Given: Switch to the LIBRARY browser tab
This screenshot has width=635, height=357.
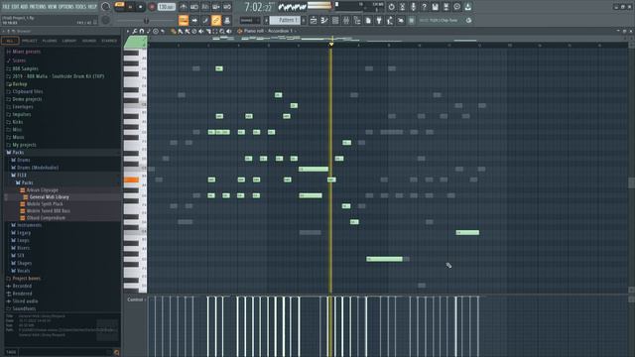Looking at the screenshot, I should 69,41.
